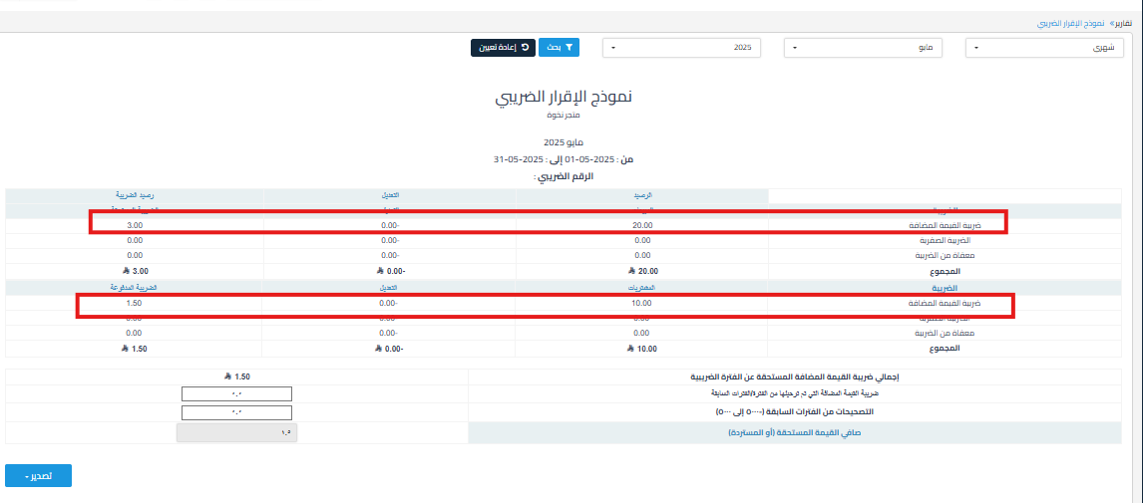Click the carried-forward VAT from previous periods input
Screen dimensions: 1143x503
(x=236, y=393)
